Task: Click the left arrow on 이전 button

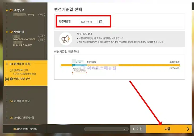Action: click(x=134, y=129)
